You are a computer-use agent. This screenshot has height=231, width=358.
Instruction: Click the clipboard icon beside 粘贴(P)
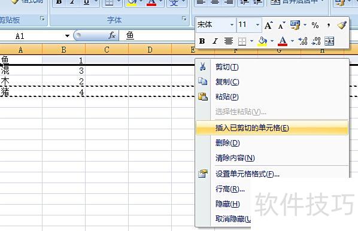pos(203,96)
